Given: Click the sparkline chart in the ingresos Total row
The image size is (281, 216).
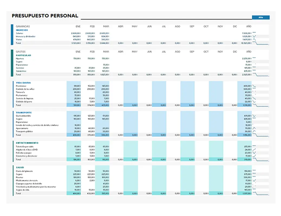Looking at the screenshot, I should pos(260,43).
